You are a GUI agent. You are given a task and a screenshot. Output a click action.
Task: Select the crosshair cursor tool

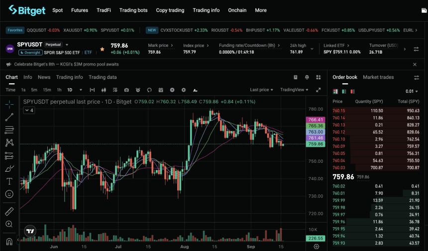[9, 105]
